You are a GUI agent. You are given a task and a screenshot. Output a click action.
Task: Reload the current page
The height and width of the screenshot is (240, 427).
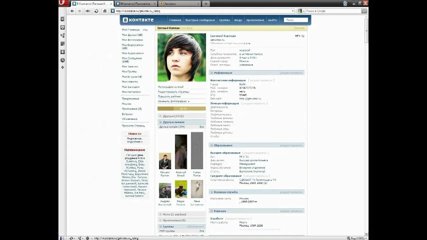96,11
